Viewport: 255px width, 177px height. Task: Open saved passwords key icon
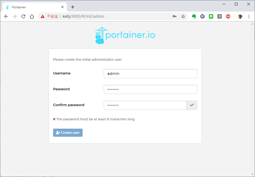(x=175, y=16)
